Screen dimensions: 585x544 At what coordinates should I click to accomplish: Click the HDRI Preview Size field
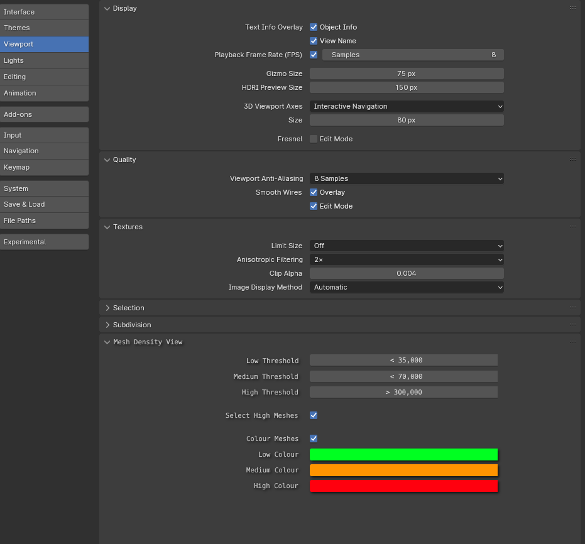[407, 87]
